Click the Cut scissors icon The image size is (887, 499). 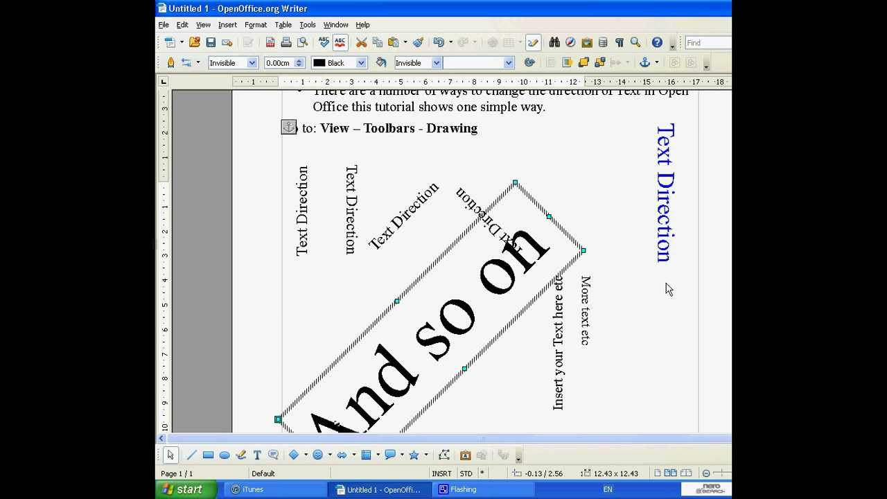361,43
